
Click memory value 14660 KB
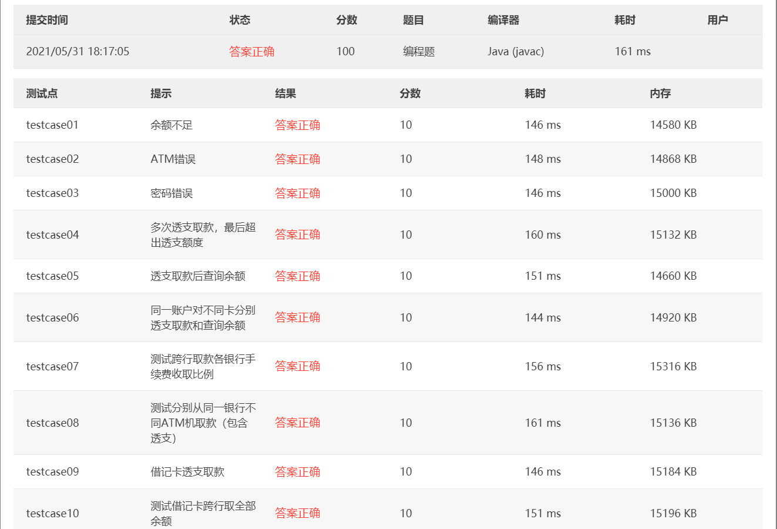pos(673,276)
